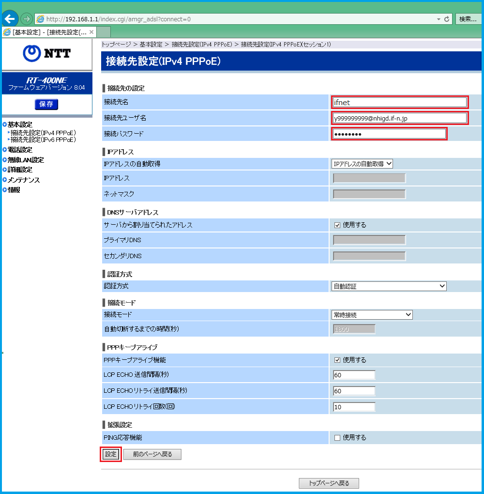The image size is (484, 494).
Task: Click the メンテナンス bullet icon
Action: (x=4, y=180)
